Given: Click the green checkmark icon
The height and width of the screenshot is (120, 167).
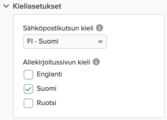Looking at the screenshot, I should point(28,89).
